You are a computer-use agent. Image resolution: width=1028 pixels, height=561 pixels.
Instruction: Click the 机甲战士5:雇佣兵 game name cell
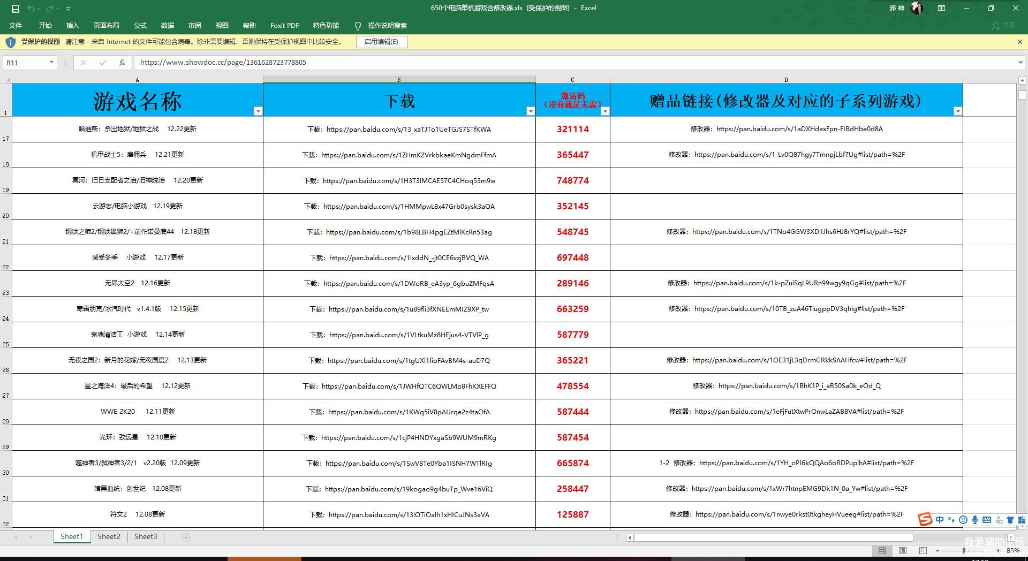point(138,155)
